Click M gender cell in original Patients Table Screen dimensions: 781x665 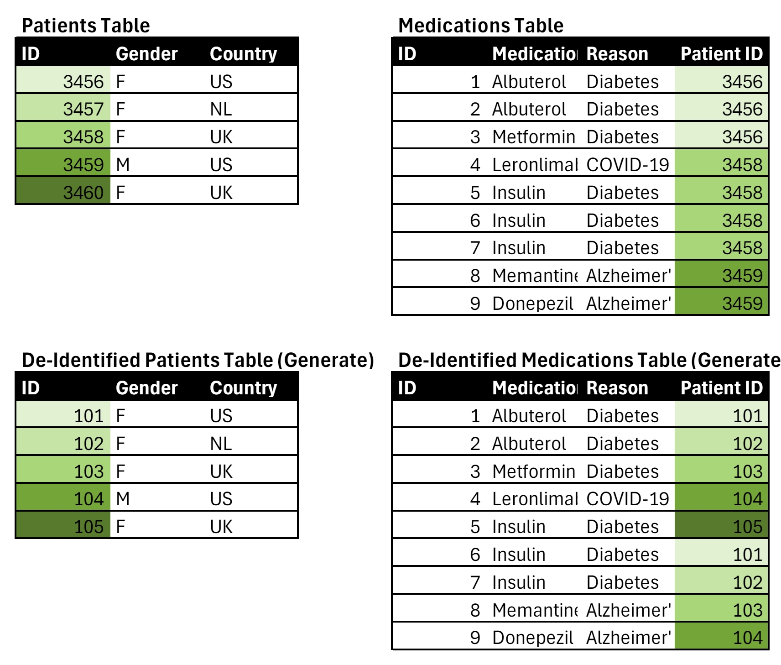click(123, 165)
